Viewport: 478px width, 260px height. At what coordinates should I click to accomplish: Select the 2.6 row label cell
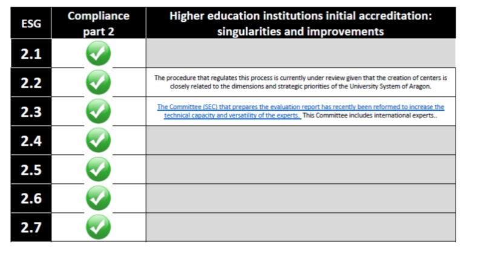click(31, 198)
